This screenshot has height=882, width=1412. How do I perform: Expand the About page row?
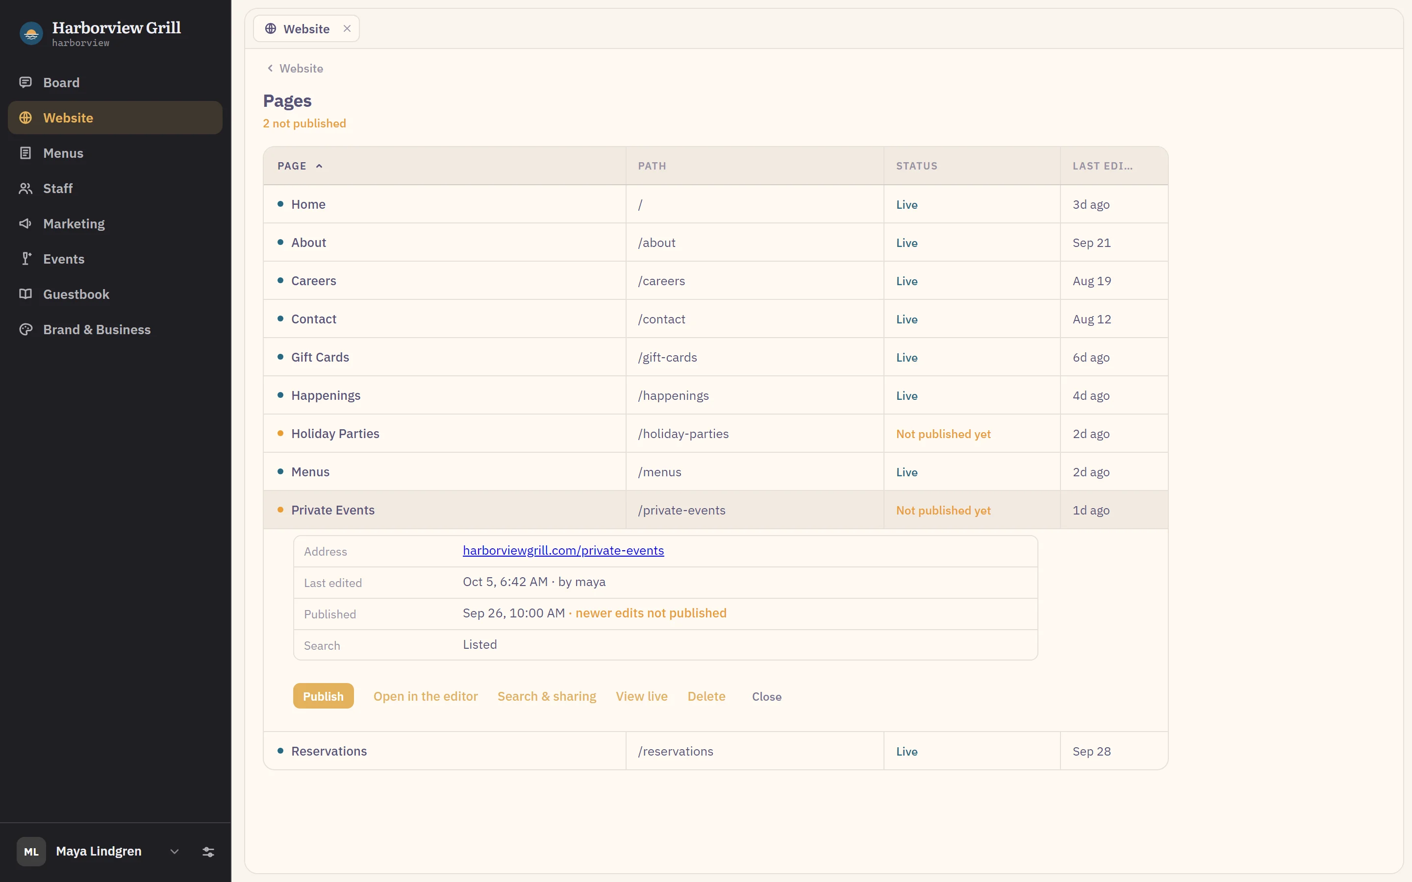pyautogui.click(x=715, y=242)
